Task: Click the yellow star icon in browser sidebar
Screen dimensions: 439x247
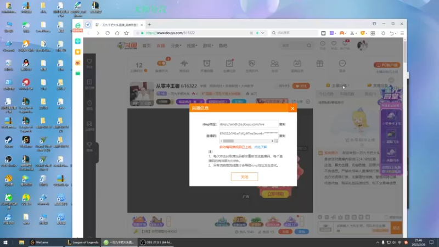Action: point(78,52)
